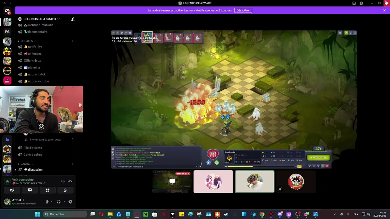The height and width of the screenshot is (219, 390).
Task: Open Discord user settings gear
Action: pyautogui.click(x=70, y=202)
